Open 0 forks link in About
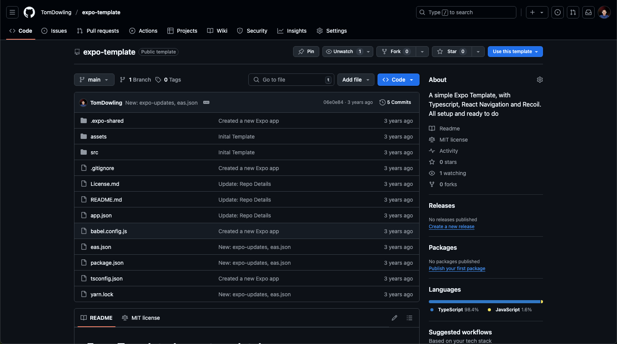Image resolution: width=617 pixels, height=344 pixels. click(x=443, y=184)
